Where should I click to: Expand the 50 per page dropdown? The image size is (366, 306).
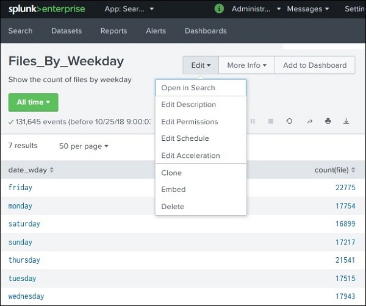point(84,146)
